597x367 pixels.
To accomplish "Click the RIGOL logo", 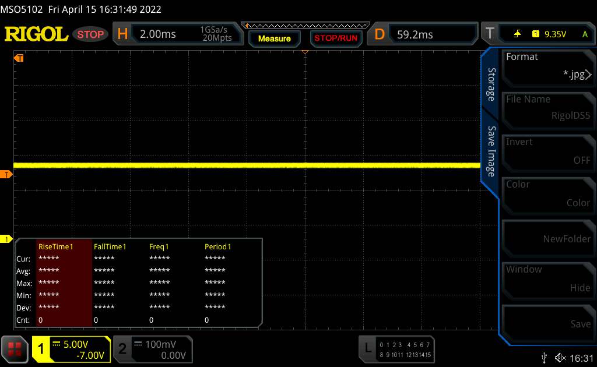I will pyautogui.click(x=36, y=34).
